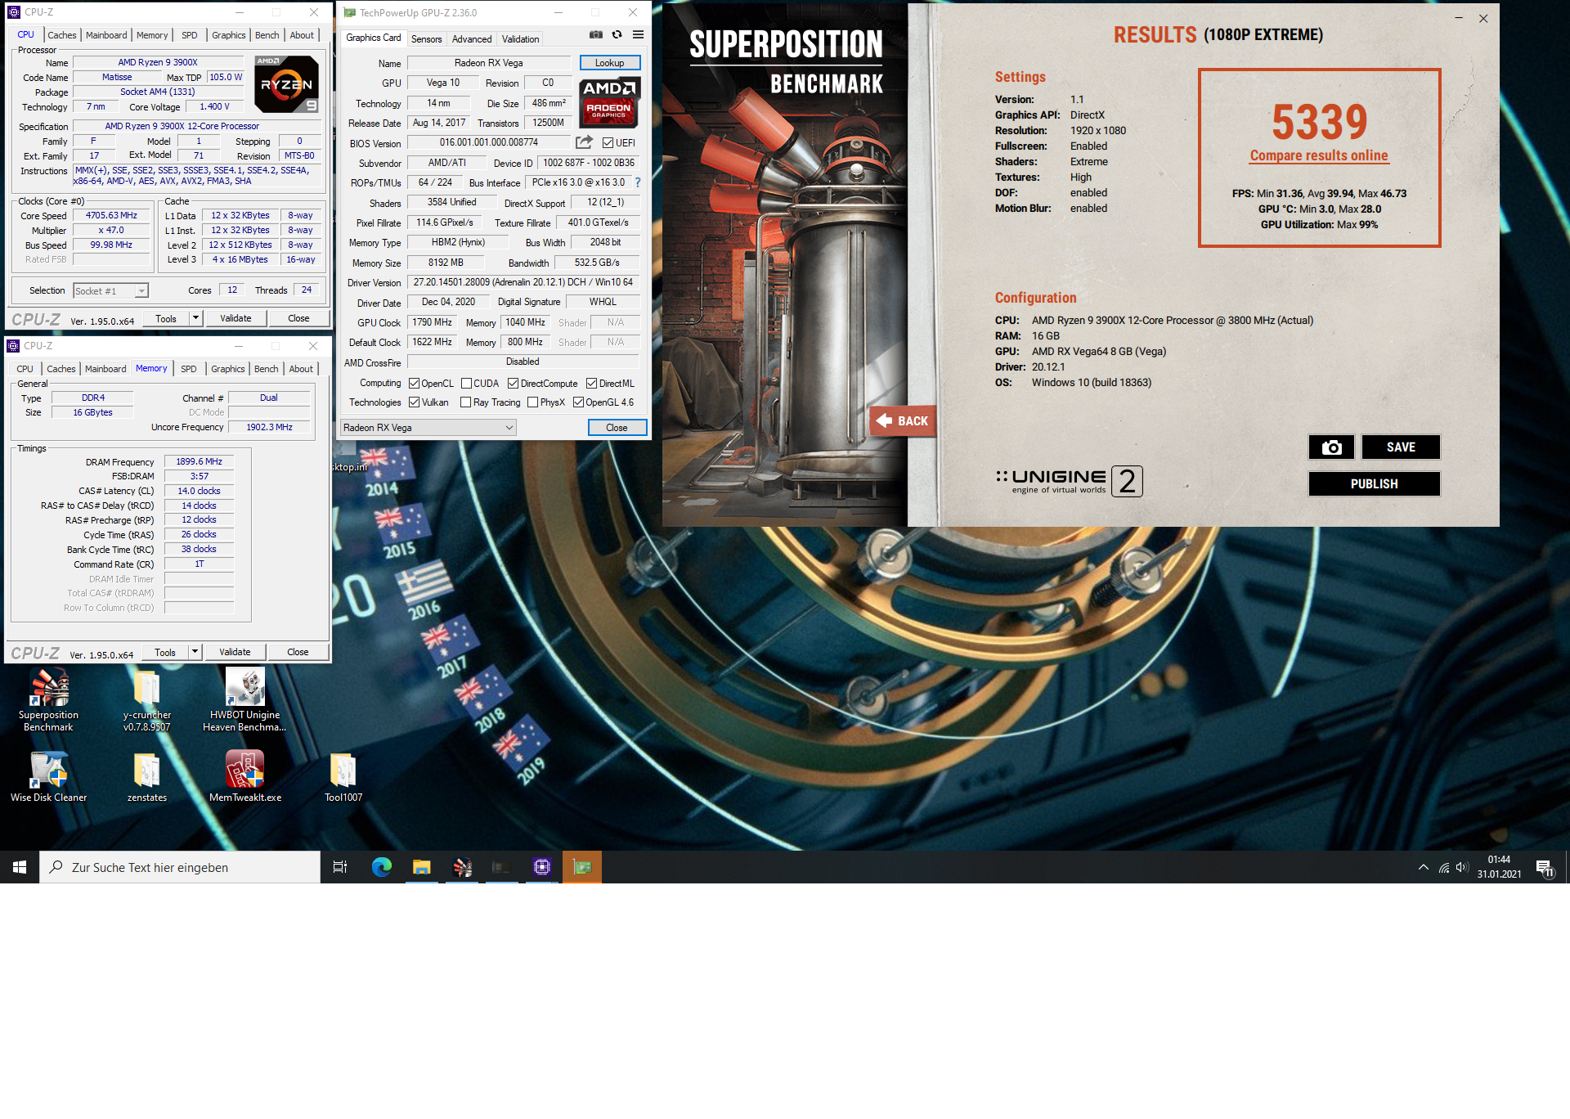Toggle the PhysX checkbox
1570x1119 pixels.
(x=532, y=402)
